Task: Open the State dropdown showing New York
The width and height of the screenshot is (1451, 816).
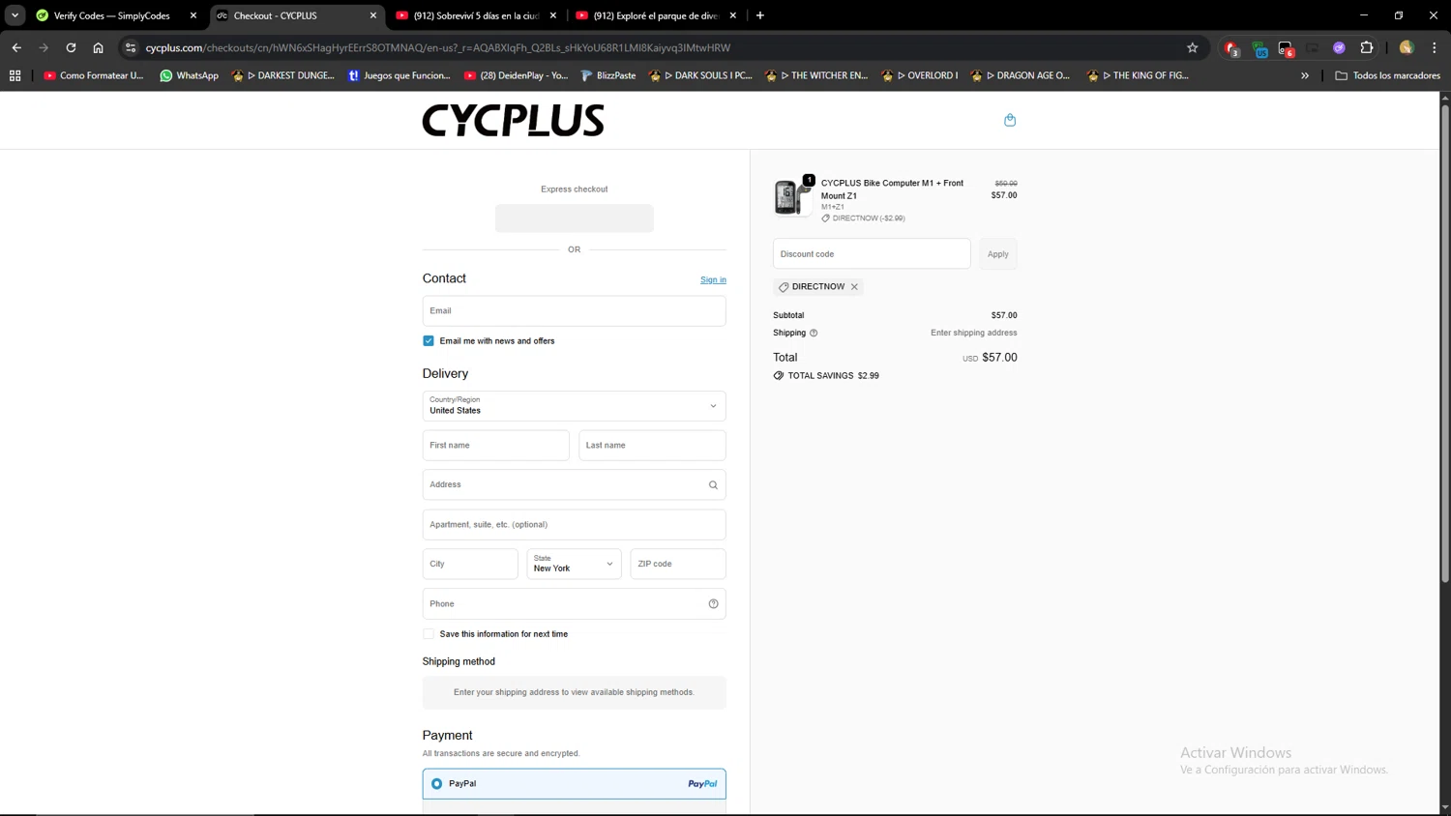Action: tap(574, 564)
